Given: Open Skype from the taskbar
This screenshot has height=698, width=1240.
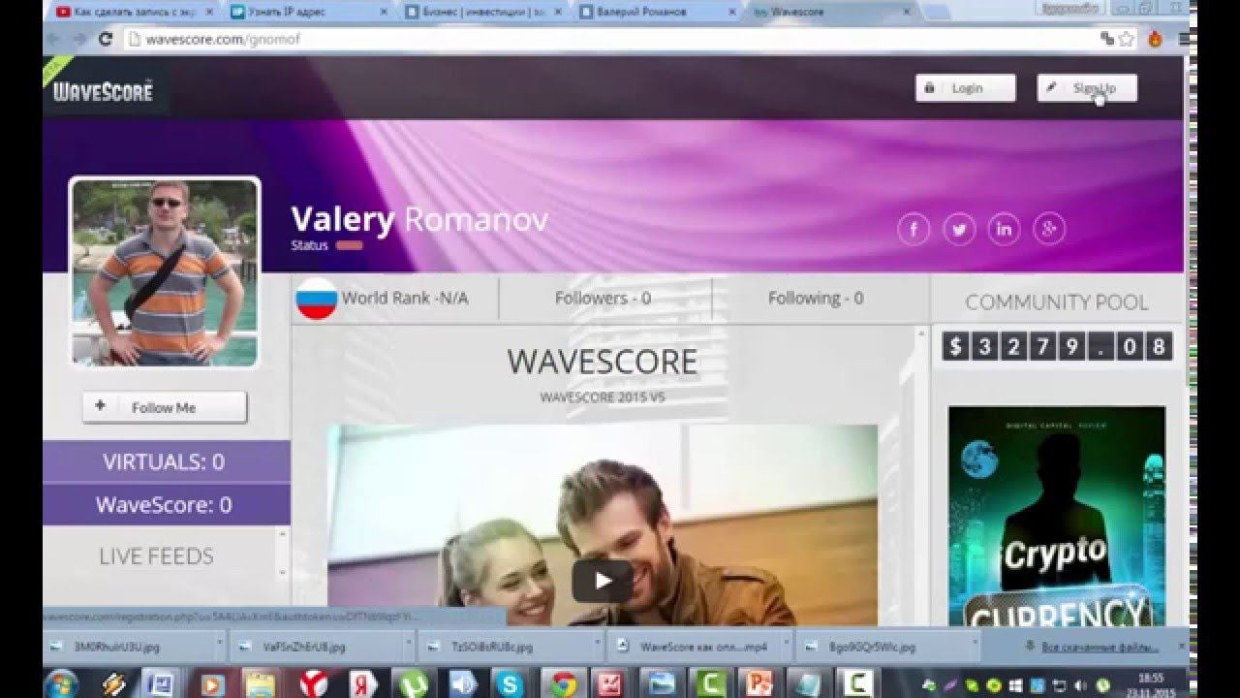Looking at the screenshot, I should tap(511, 683).
